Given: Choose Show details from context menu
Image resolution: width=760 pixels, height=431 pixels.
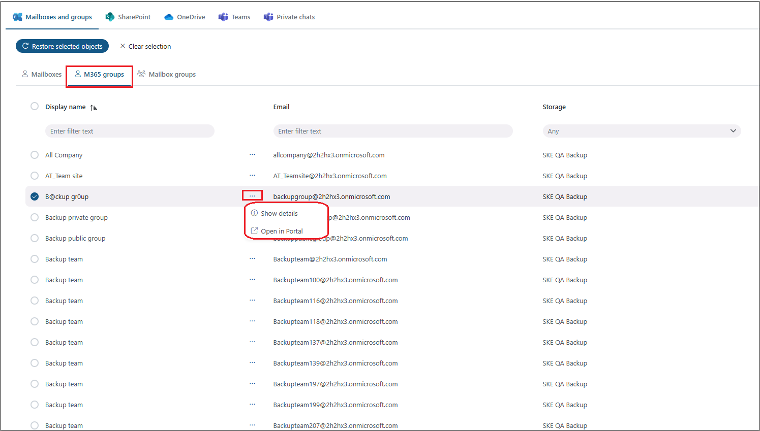Looking at the screenshot, I should (x=279, y=213).
